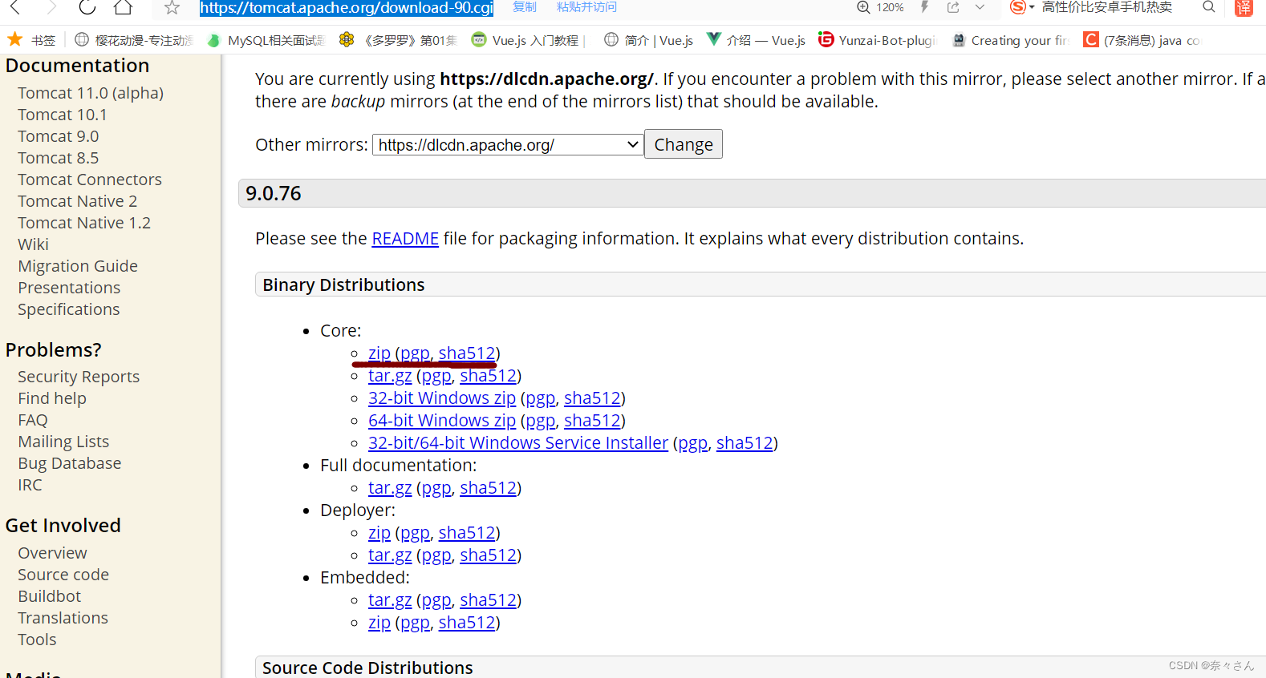Click the Sogou search engine icon
This screenshot has height=678, width=1266.
point(1017,7)
